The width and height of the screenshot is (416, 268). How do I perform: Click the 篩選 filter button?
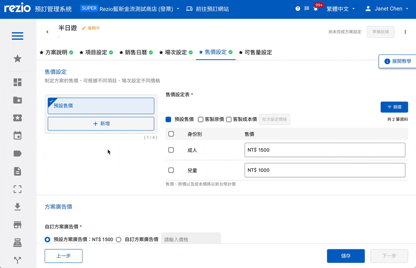(x=394, y=107)
